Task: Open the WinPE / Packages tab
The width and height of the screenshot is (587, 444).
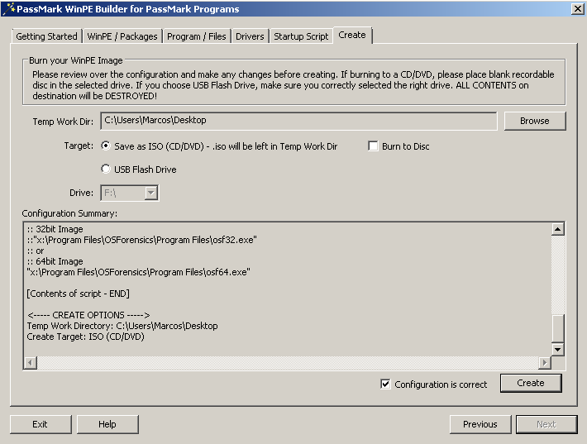Action: tap(122, 36)
